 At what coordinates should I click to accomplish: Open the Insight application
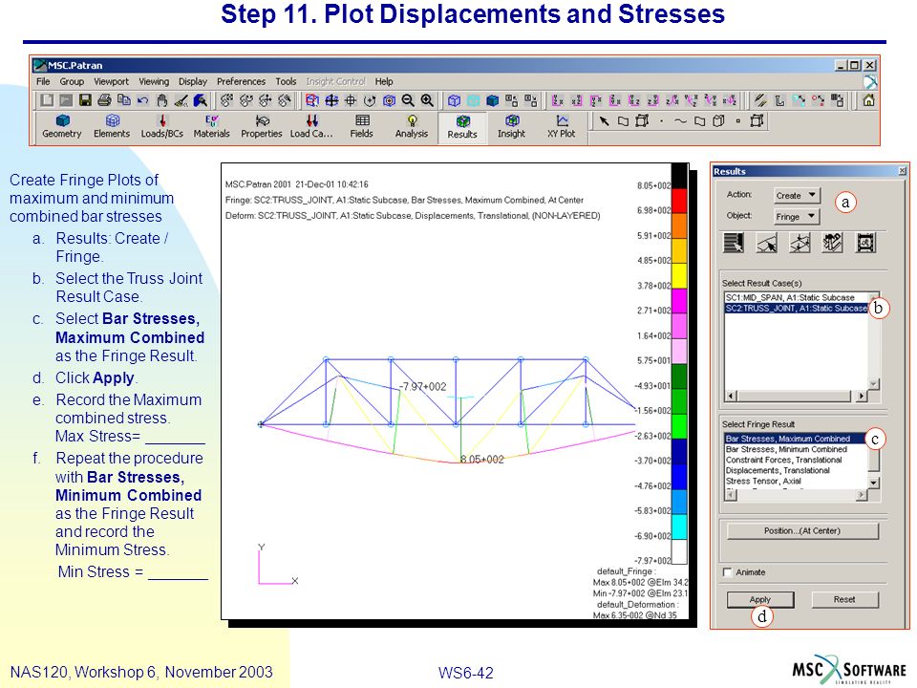512,126
